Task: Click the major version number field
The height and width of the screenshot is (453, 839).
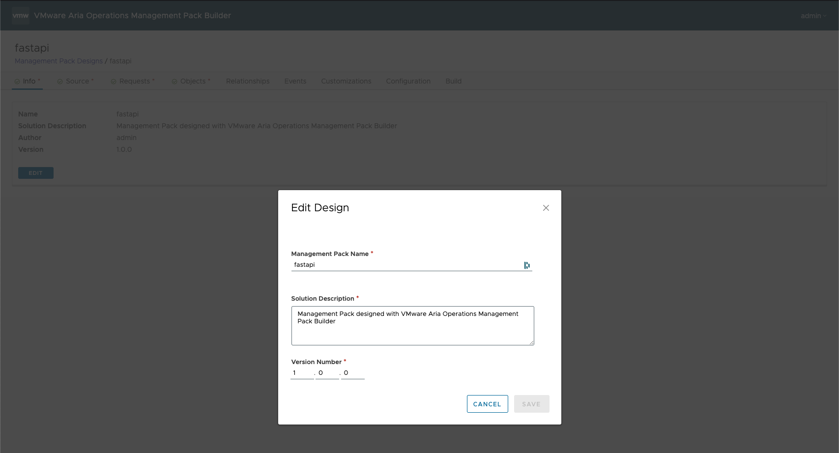Action: (x=301, y=373)
